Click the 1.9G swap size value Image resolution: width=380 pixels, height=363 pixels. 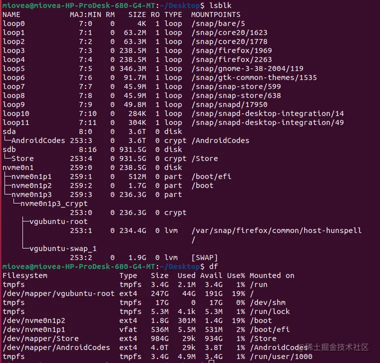coord(137,257)
